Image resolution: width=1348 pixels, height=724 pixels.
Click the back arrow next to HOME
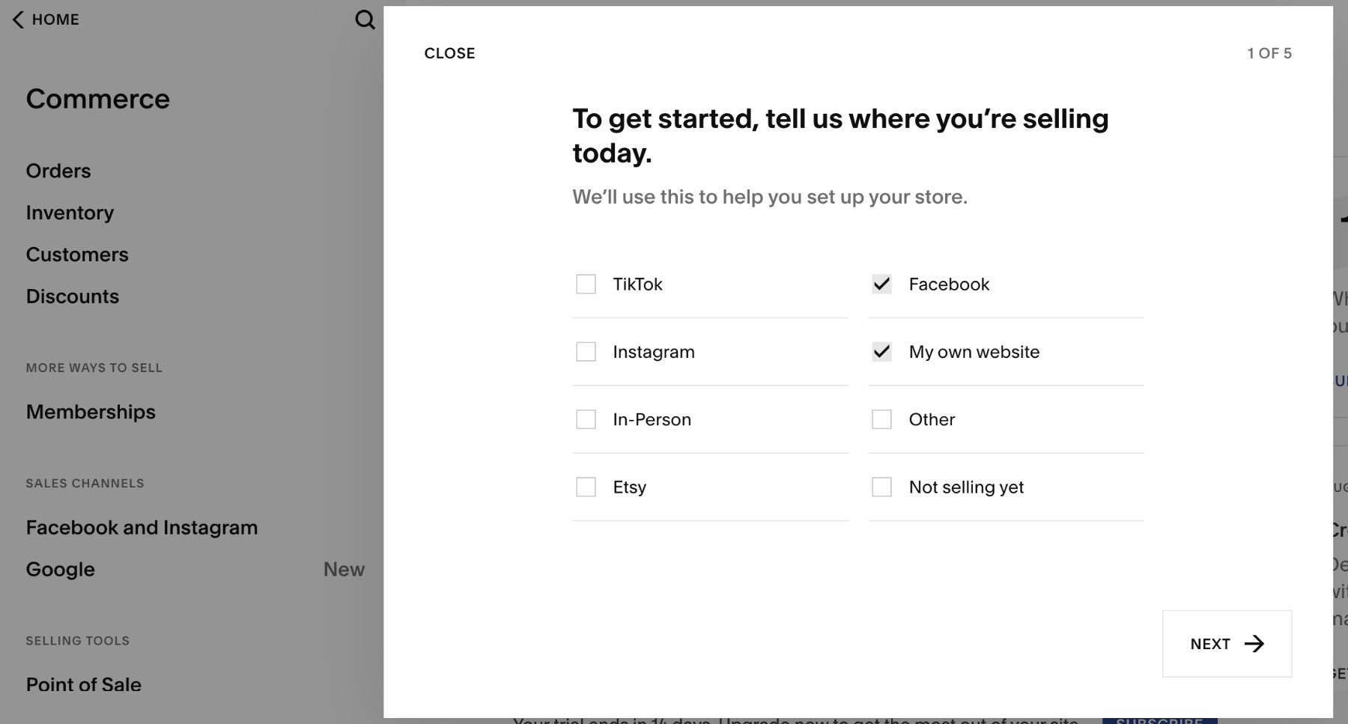tap(16, 19)
